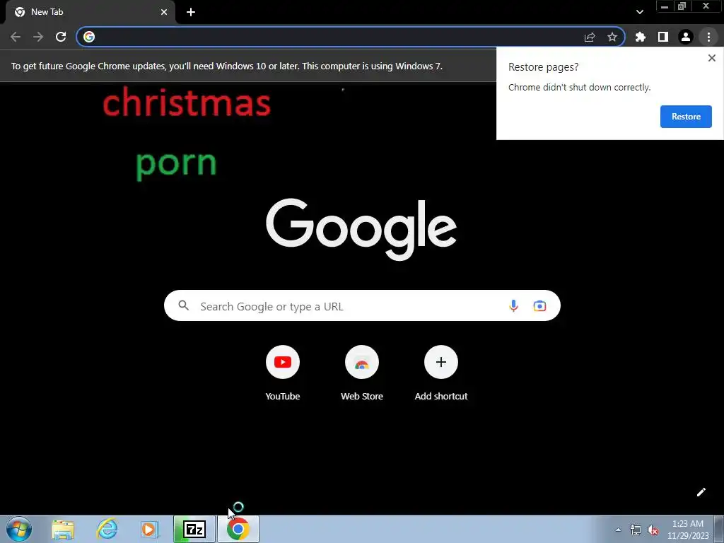The height and width of the screenshot is (543, 724).
Task: Open the Extensions puzzle icon
Action: [x=641, y=37]
